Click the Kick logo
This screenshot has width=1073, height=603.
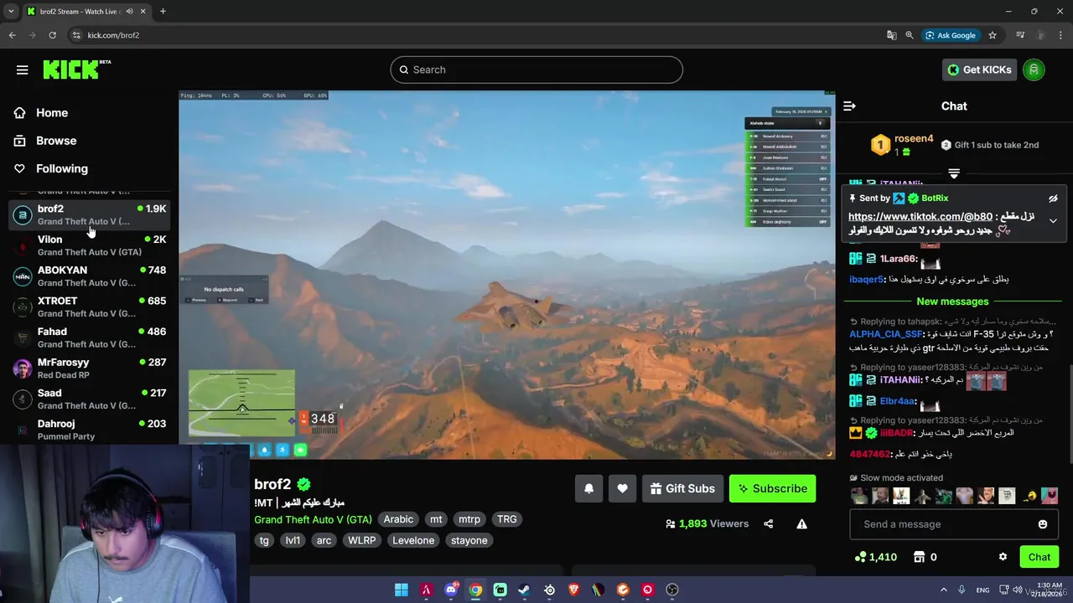[76, 69]
